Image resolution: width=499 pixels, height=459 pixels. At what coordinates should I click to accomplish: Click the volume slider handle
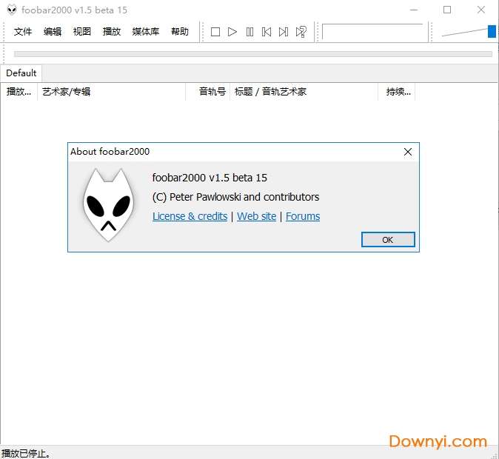coord(492,32)
